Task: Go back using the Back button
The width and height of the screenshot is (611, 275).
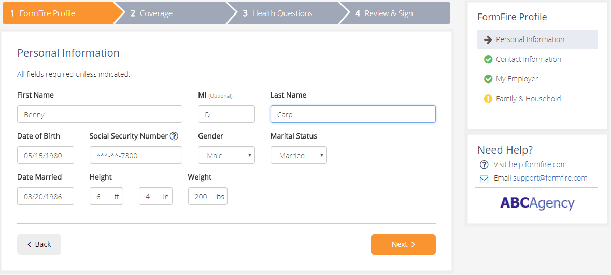Action: (x=39, y=244)
